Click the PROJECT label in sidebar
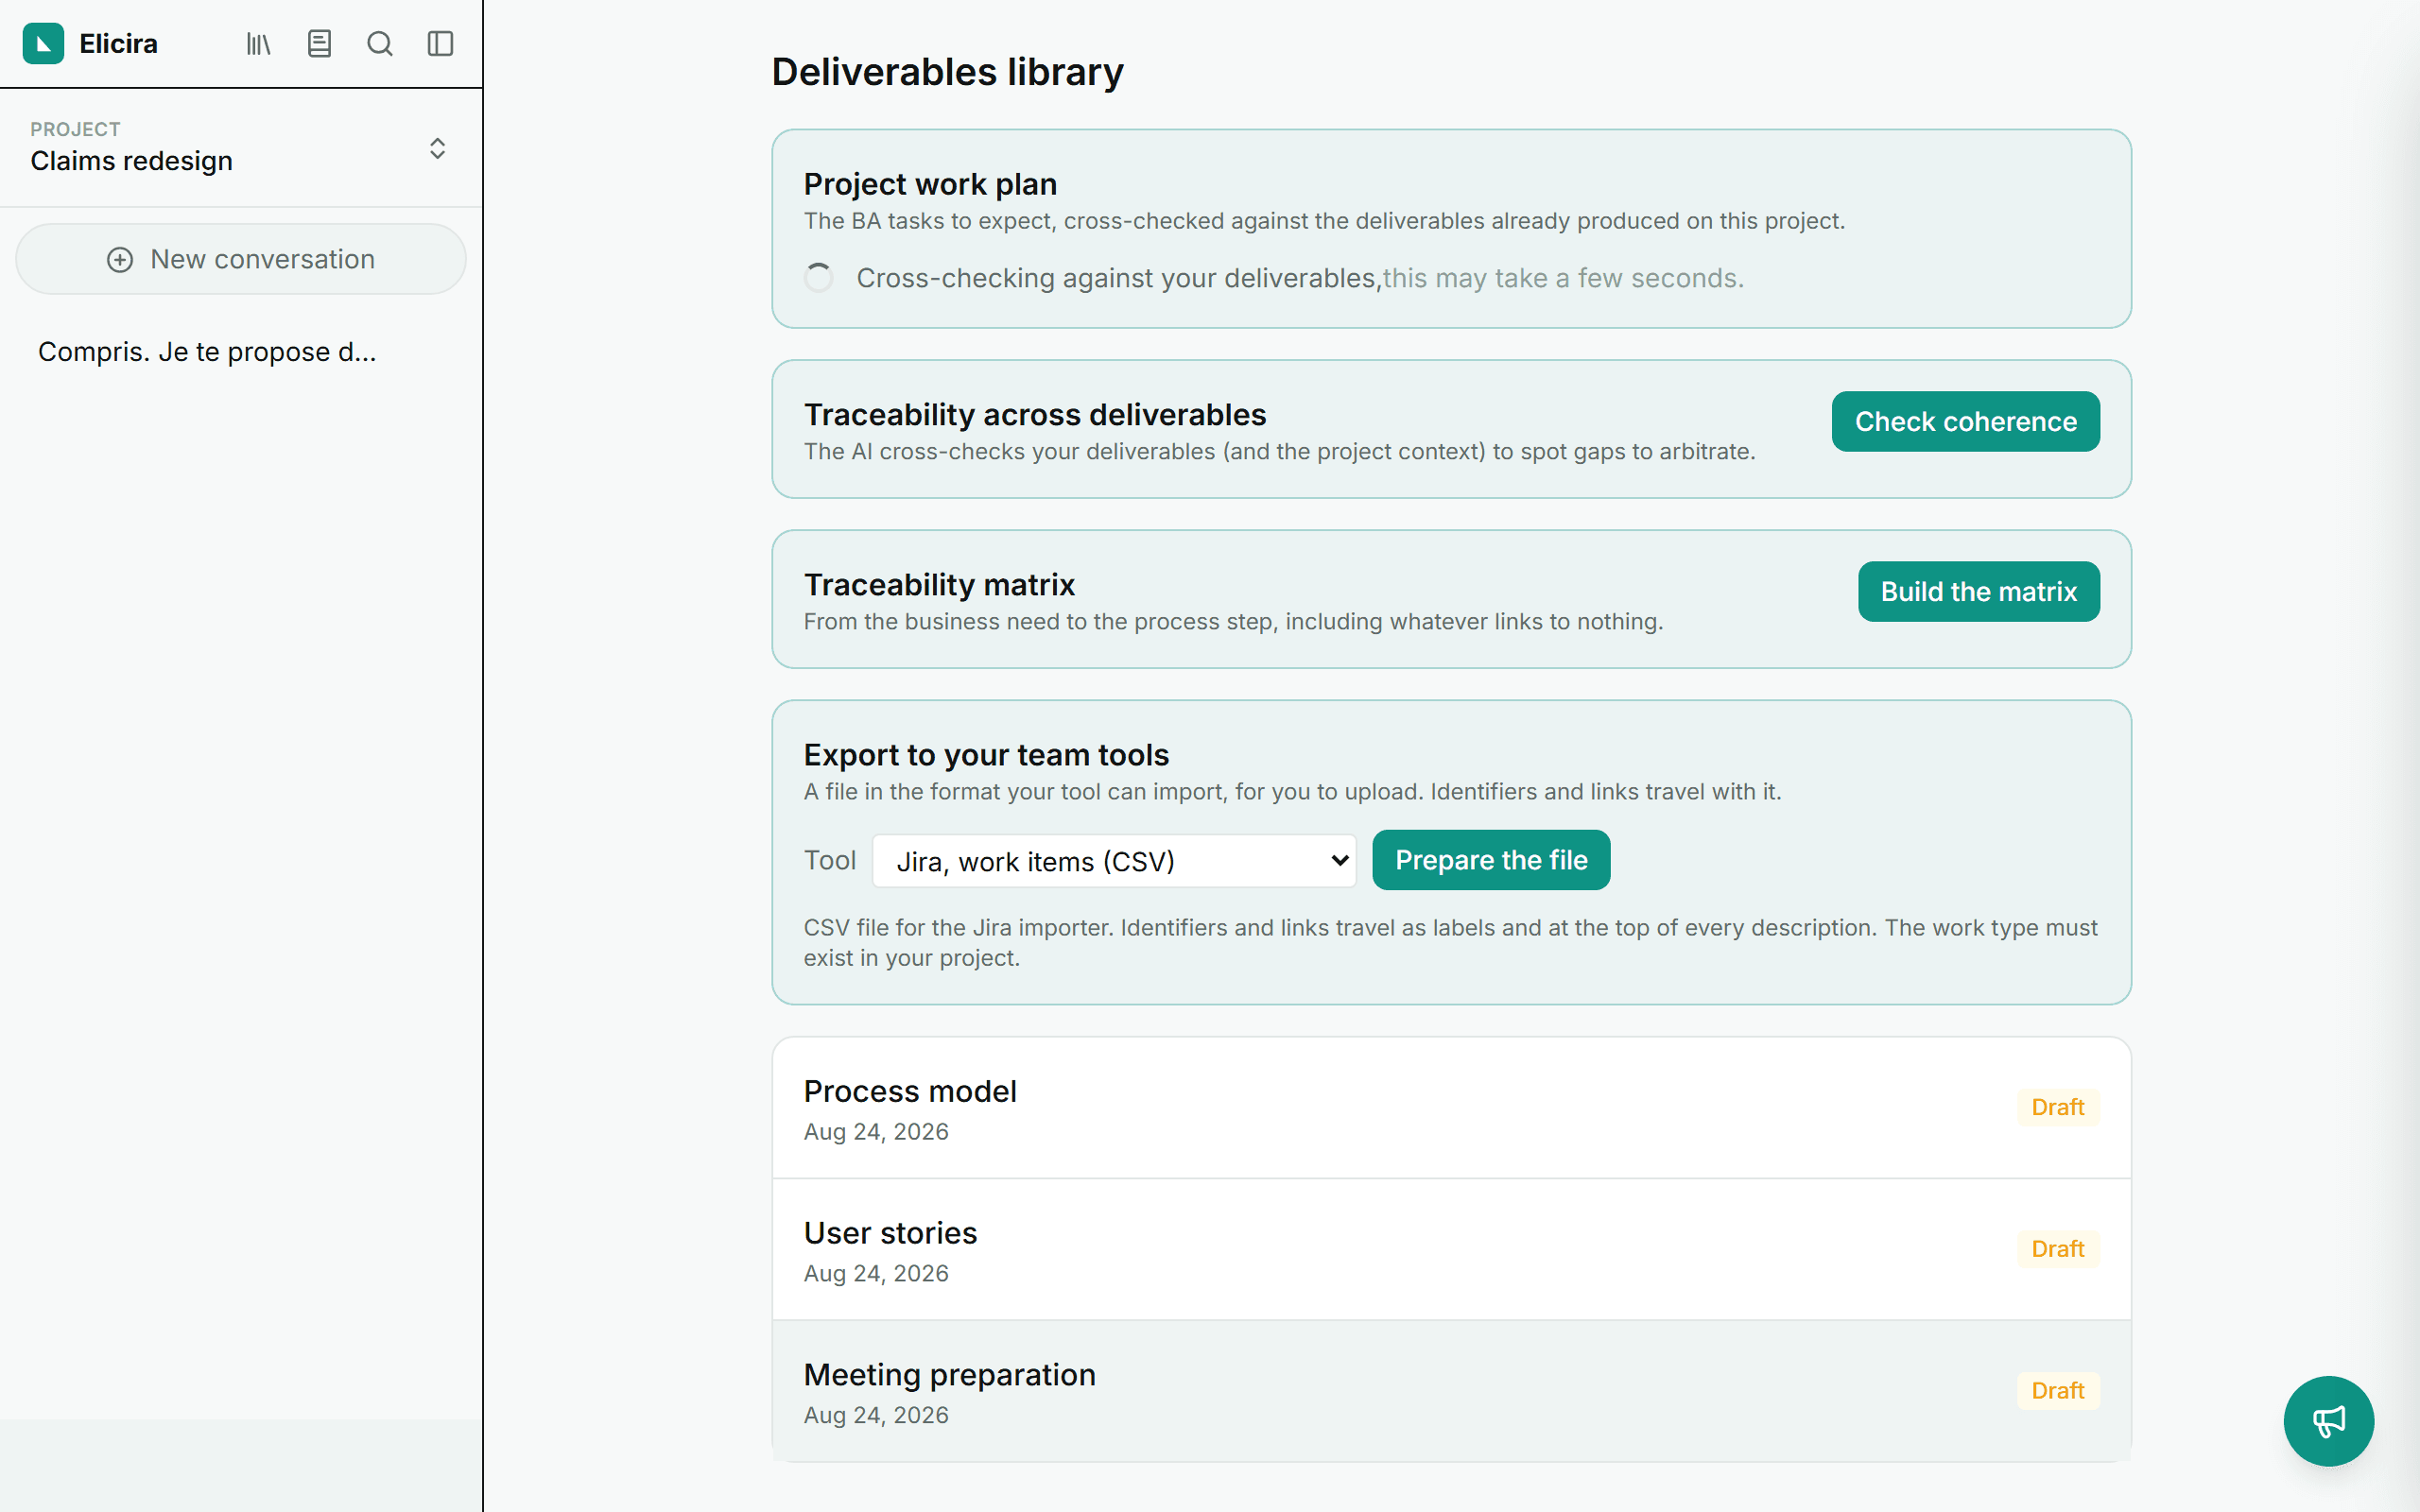 75,129
